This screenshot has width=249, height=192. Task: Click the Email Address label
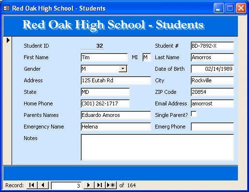[x=171, y=103]
